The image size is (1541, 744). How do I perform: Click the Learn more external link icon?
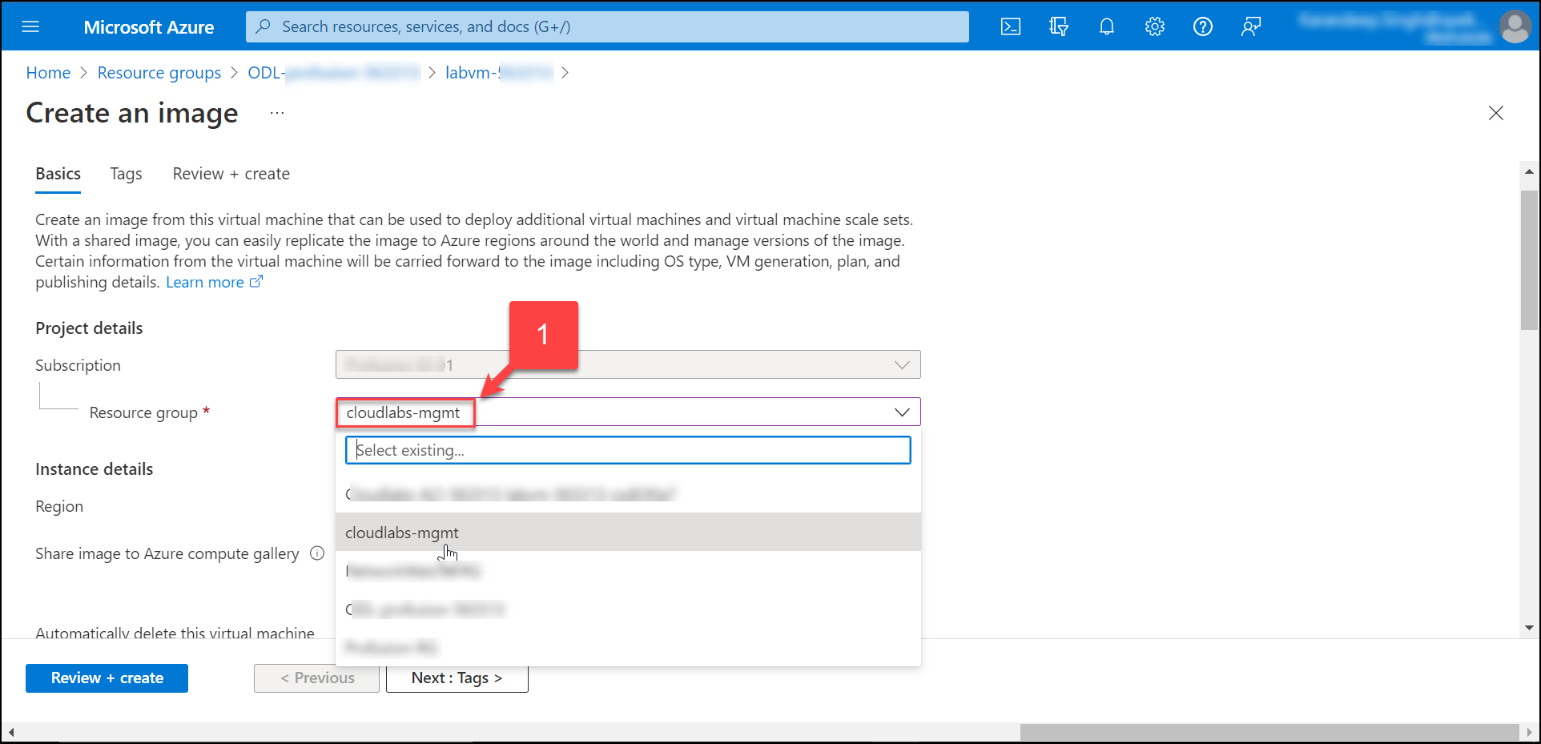[x=256, y=282]
